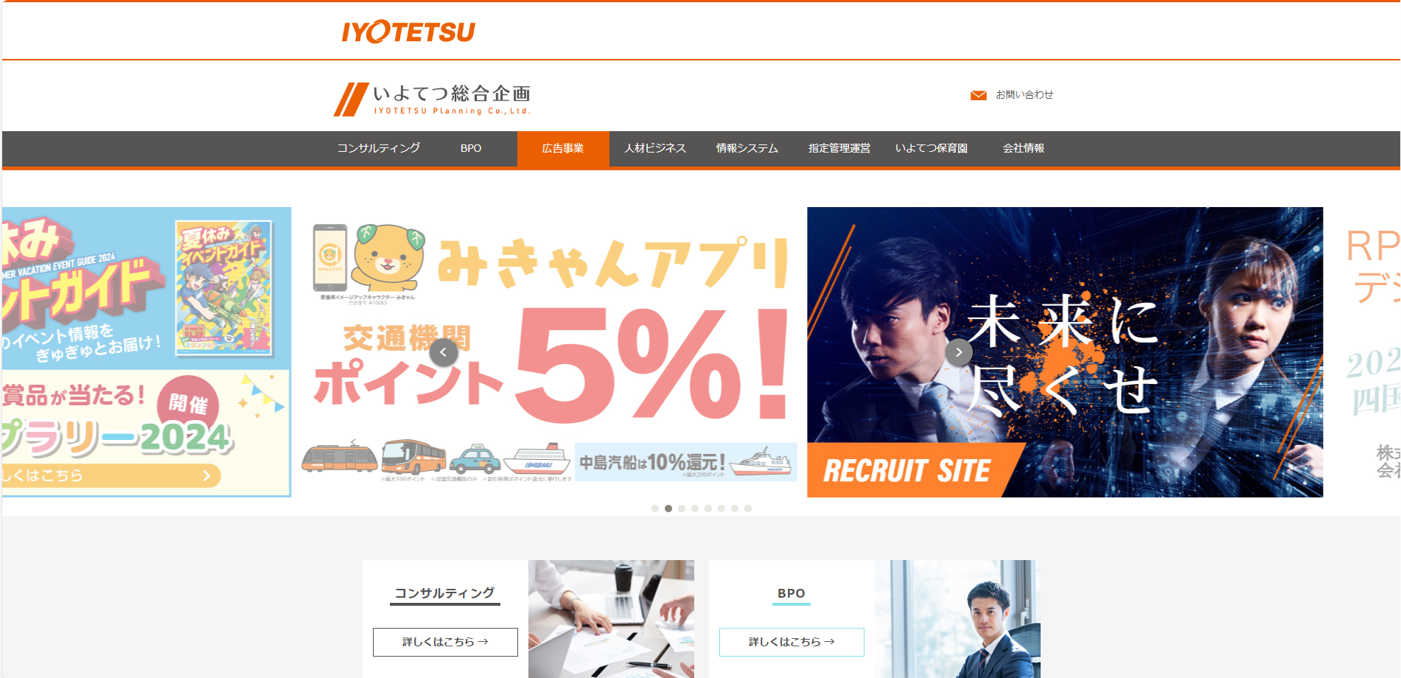
Task: Open the BPO navigation menu item
Action: point(471,148)
